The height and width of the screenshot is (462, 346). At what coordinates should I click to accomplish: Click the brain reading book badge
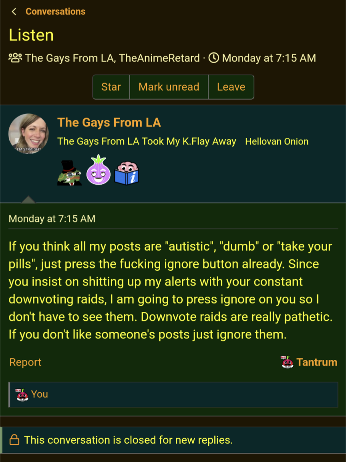tap(127, 173)
